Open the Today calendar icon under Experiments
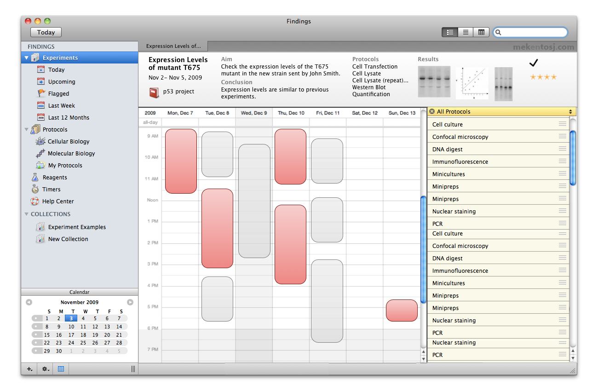The image size is (598, 391). click(x=41, y=69)
